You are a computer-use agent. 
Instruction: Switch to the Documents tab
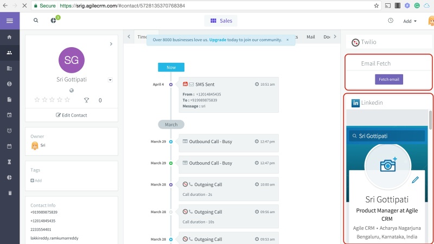click(x=327, y=37)
